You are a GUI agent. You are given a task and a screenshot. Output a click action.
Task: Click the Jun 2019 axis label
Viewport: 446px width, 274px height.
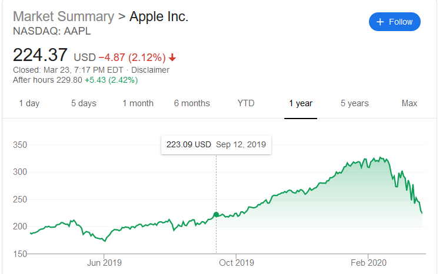coord(104,263)
